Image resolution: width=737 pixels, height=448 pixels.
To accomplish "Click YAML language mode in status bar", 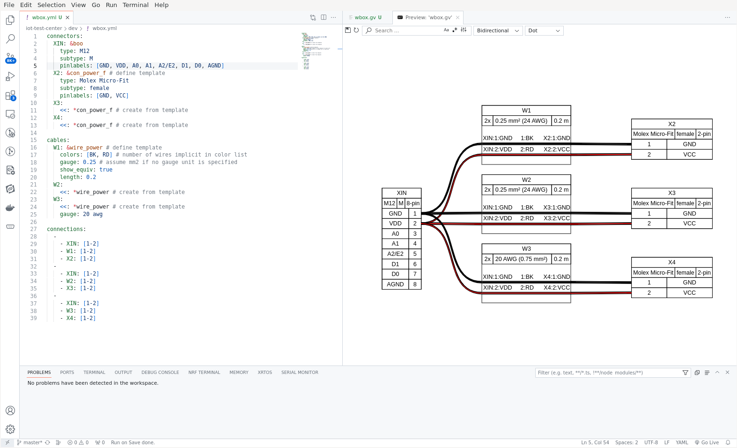I will [682, 442].
